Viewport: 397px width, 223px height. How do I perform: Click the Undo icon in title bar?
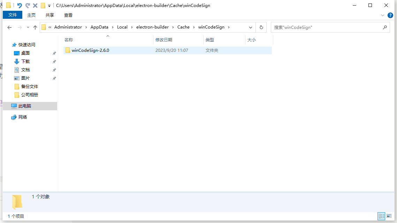[20, 6]
